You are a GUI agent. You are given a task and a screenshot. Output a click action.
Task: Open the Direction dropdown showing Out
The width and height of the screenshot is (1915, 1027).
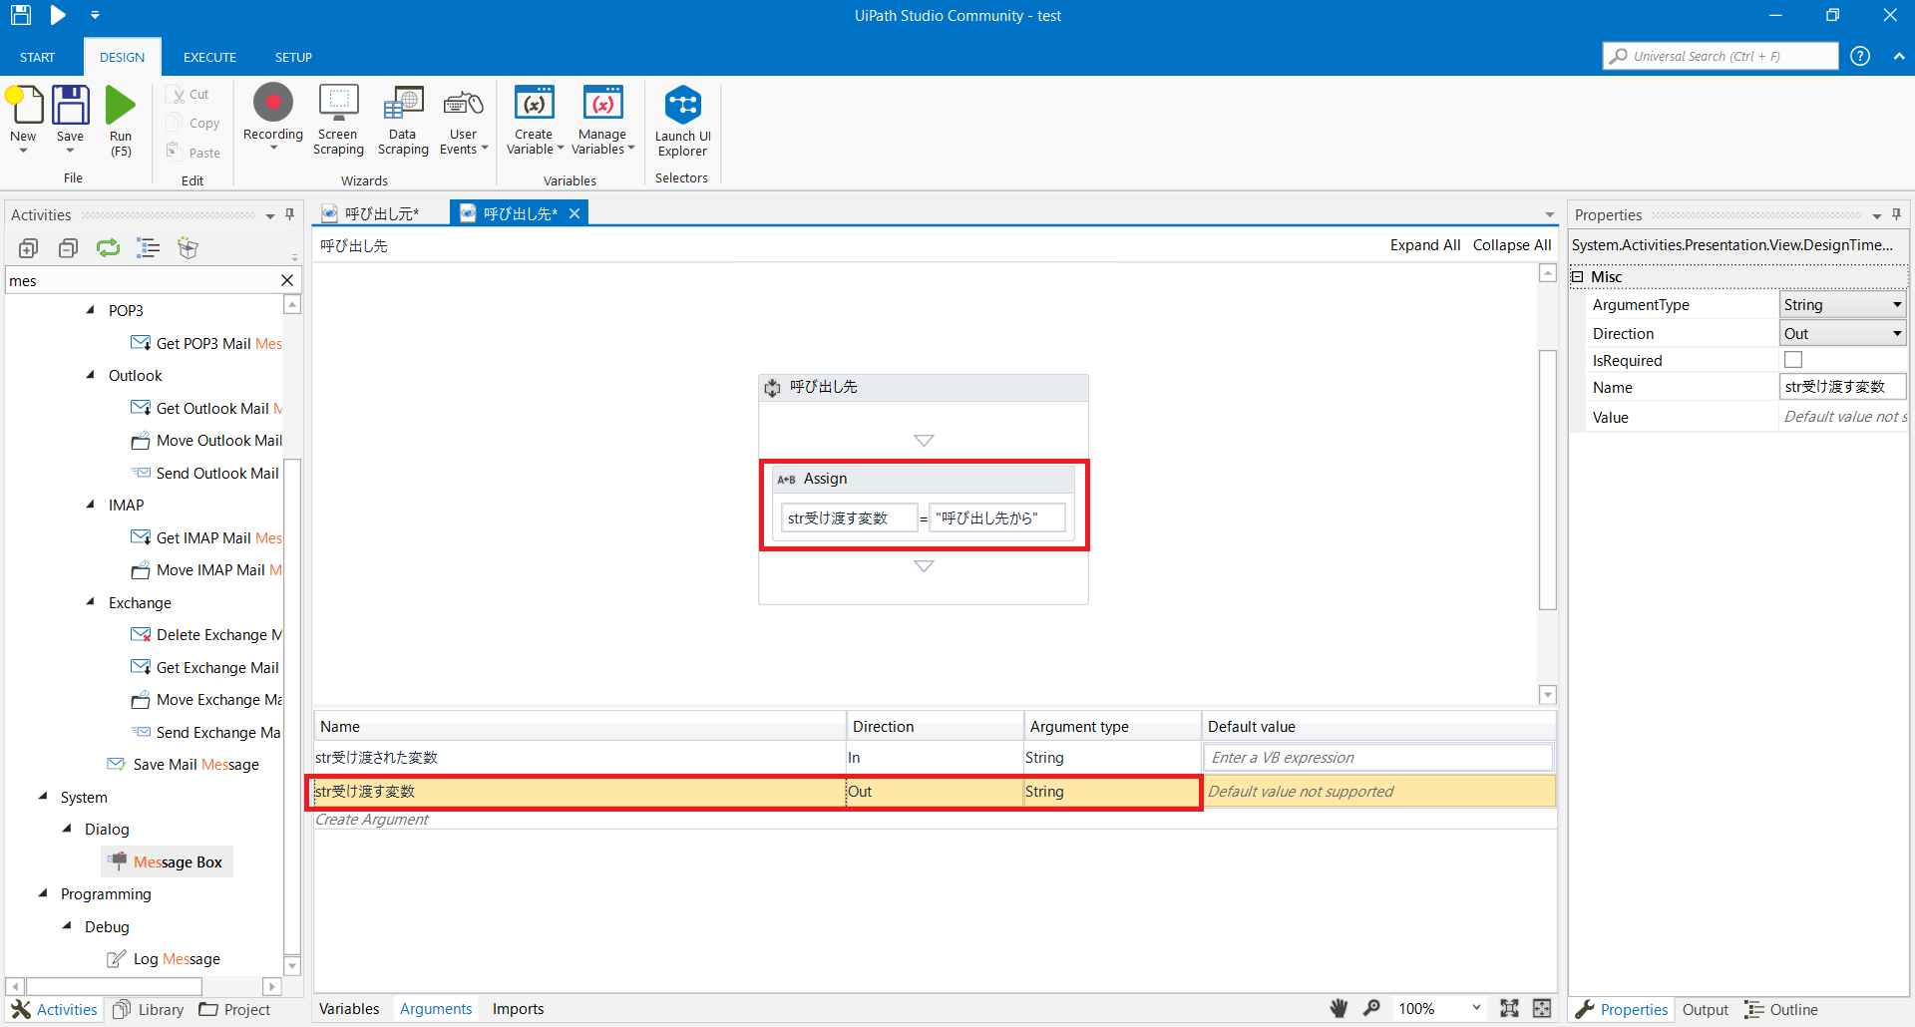[1897, 332]
